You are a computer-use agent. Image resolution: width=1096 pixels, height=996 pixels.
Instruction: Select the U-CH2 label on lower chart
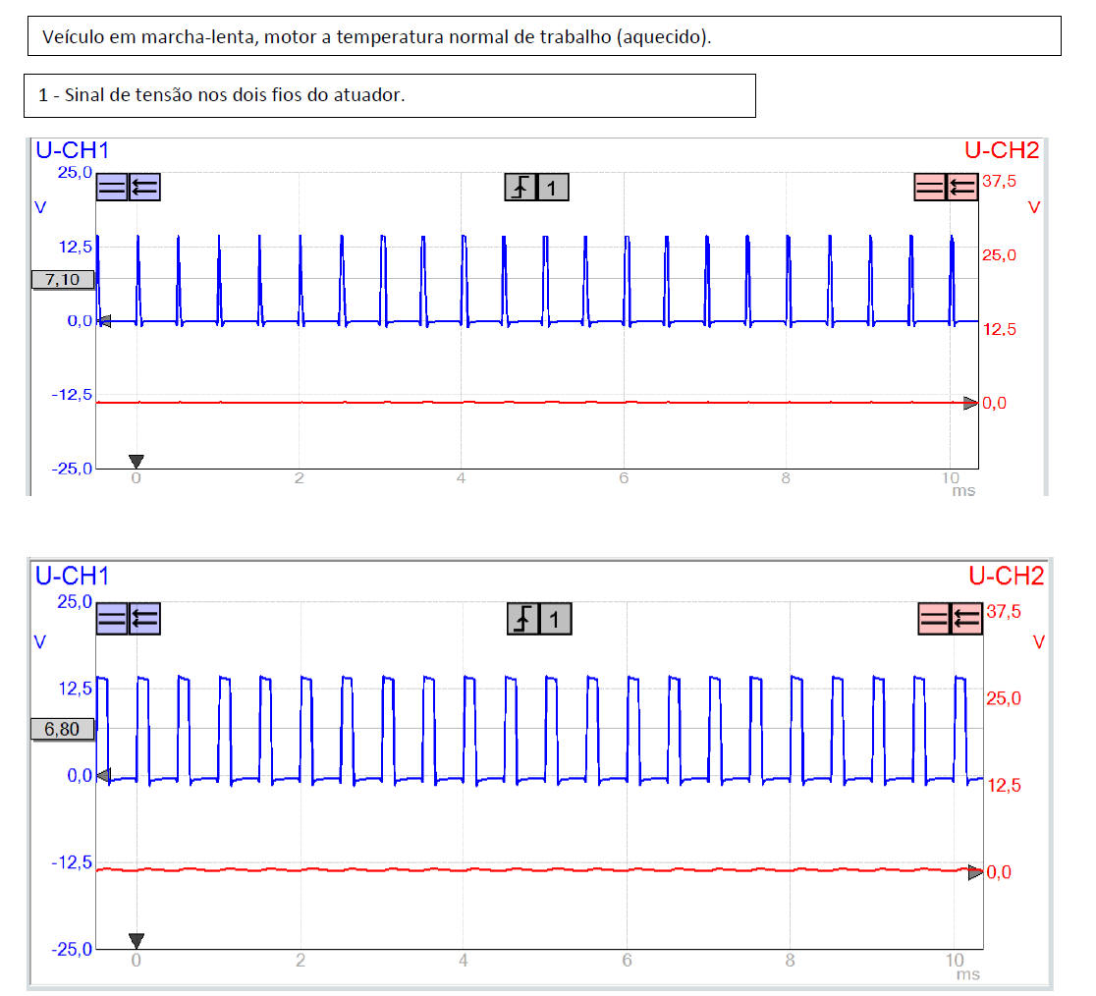[1006, 576]
